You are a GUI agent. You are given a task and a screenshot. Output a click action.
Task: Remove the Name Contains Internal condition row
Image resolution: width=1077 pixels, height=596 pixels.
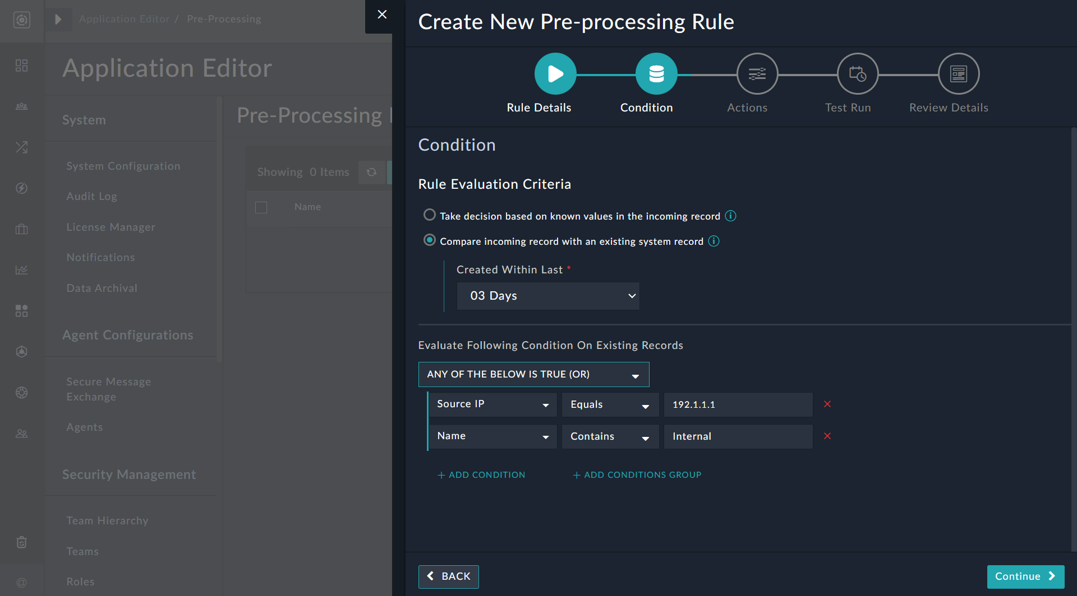(827, 436)
